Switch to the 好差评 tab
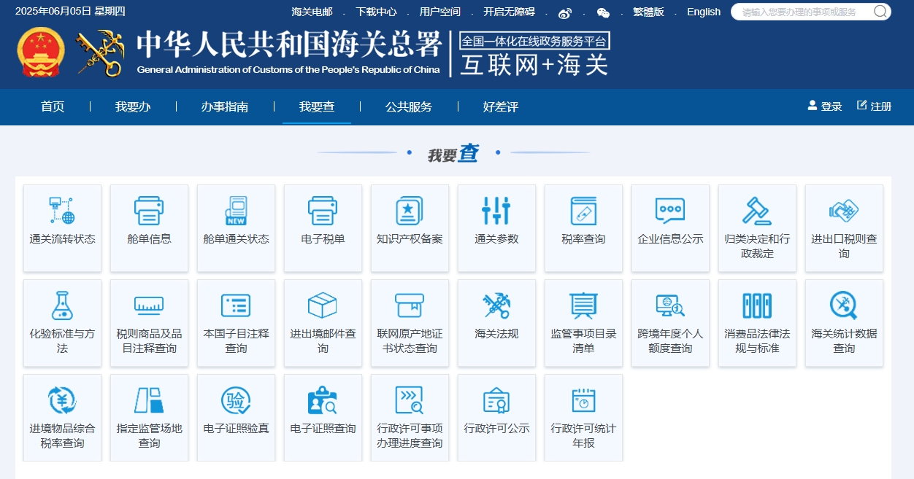The image size is (914, 479). (501, 106)
